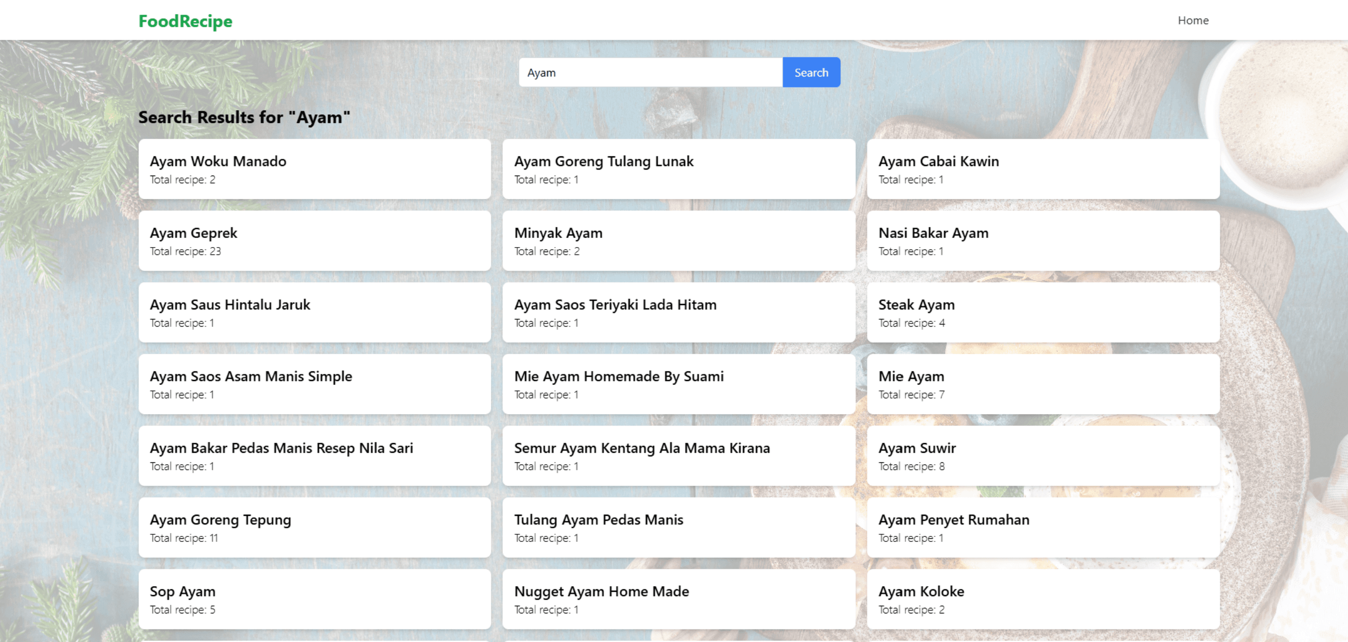
Task: Click inside the search input containing "Ayam"
Action: (x=649, y=72)
